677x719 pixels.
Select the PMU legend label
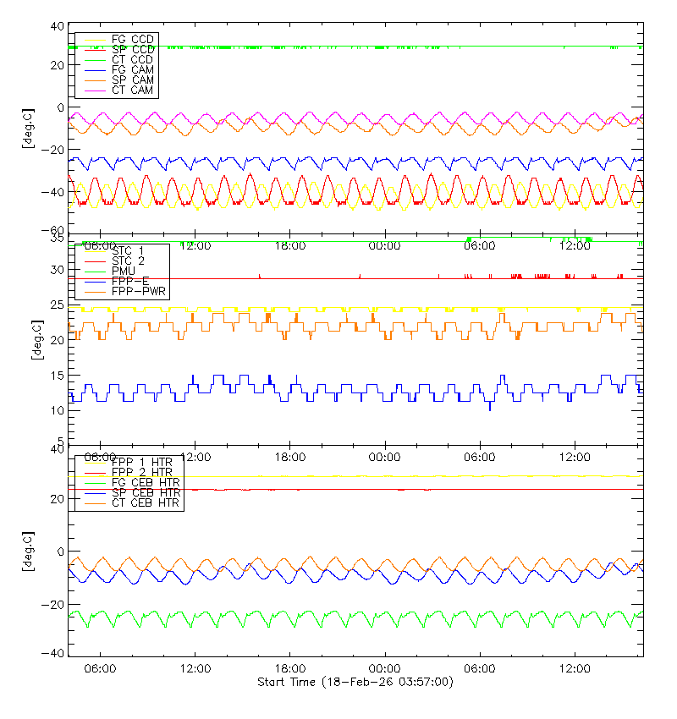(124, 271)
